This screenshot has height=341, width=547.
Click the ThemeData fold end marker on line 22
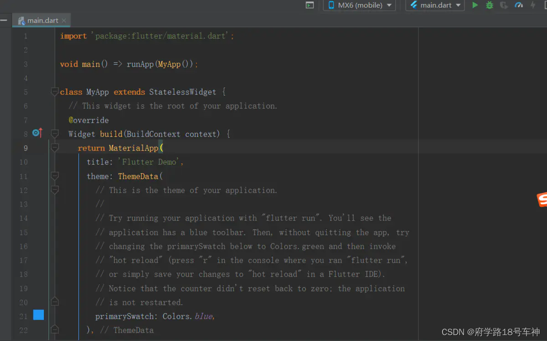(x=55, y=329)
